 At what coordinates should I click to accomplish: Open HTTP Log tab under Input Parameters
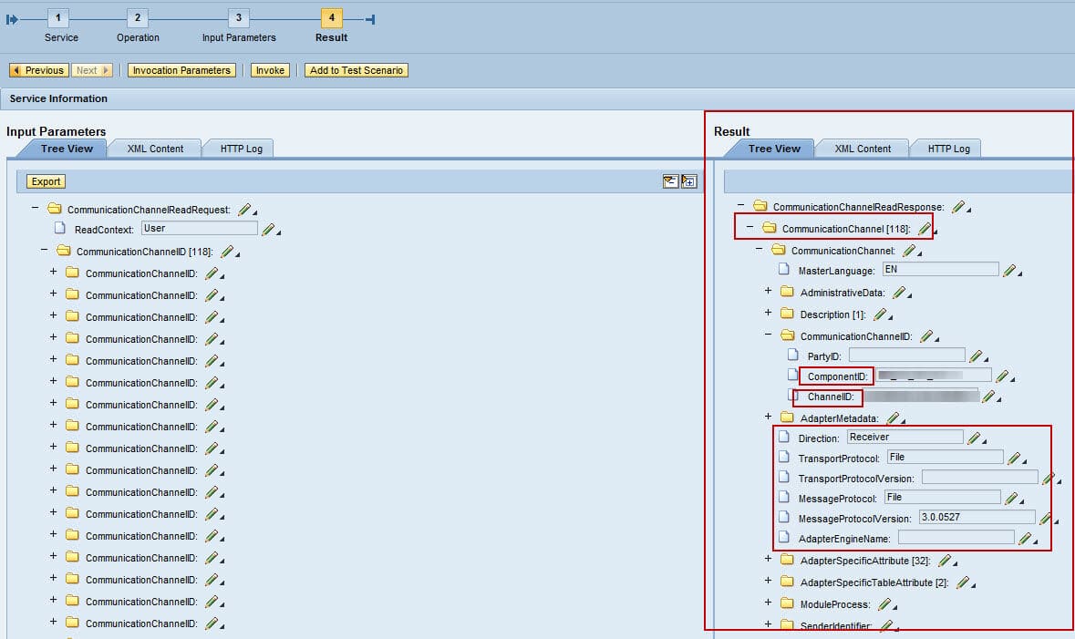click(x=241, y=149)
